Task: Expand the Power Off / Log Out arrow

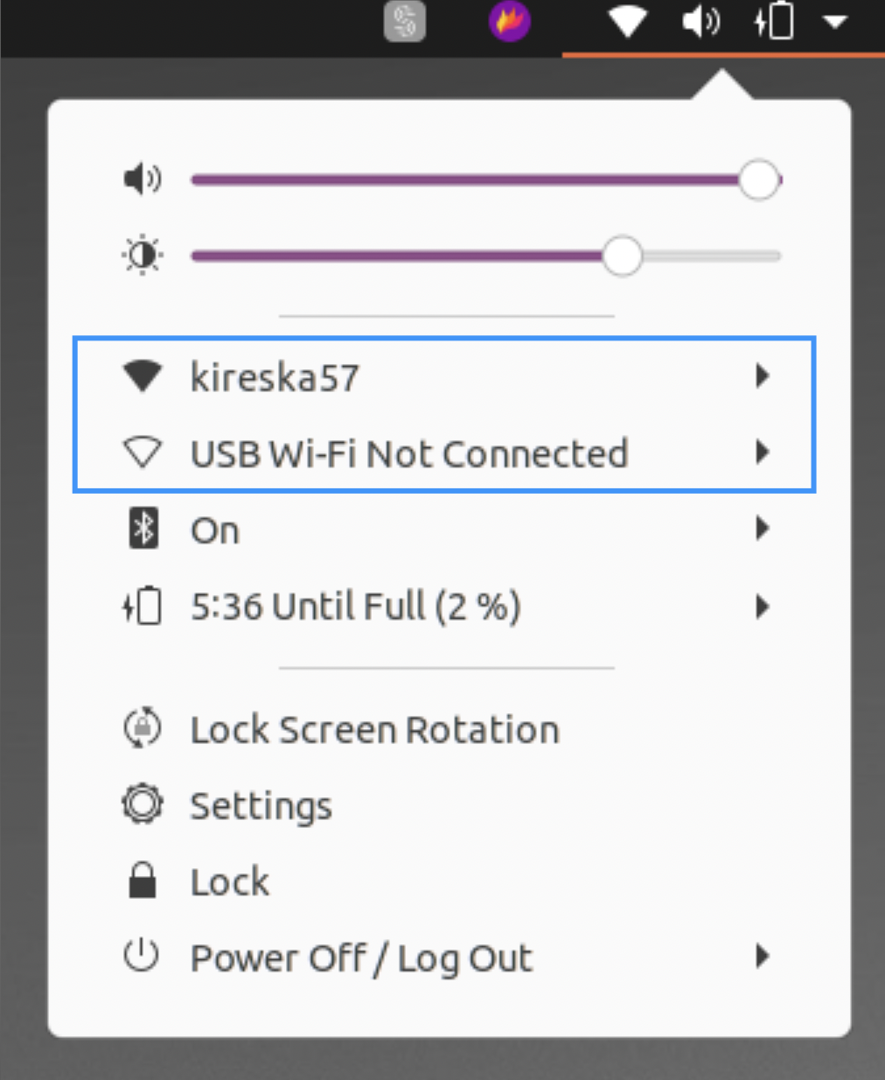Action: click(x=763, y=957)
